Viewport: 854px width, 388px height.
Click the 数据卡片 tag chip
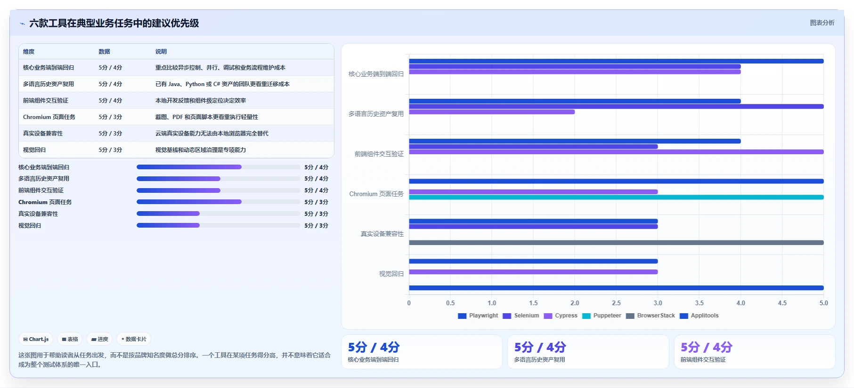134,339
